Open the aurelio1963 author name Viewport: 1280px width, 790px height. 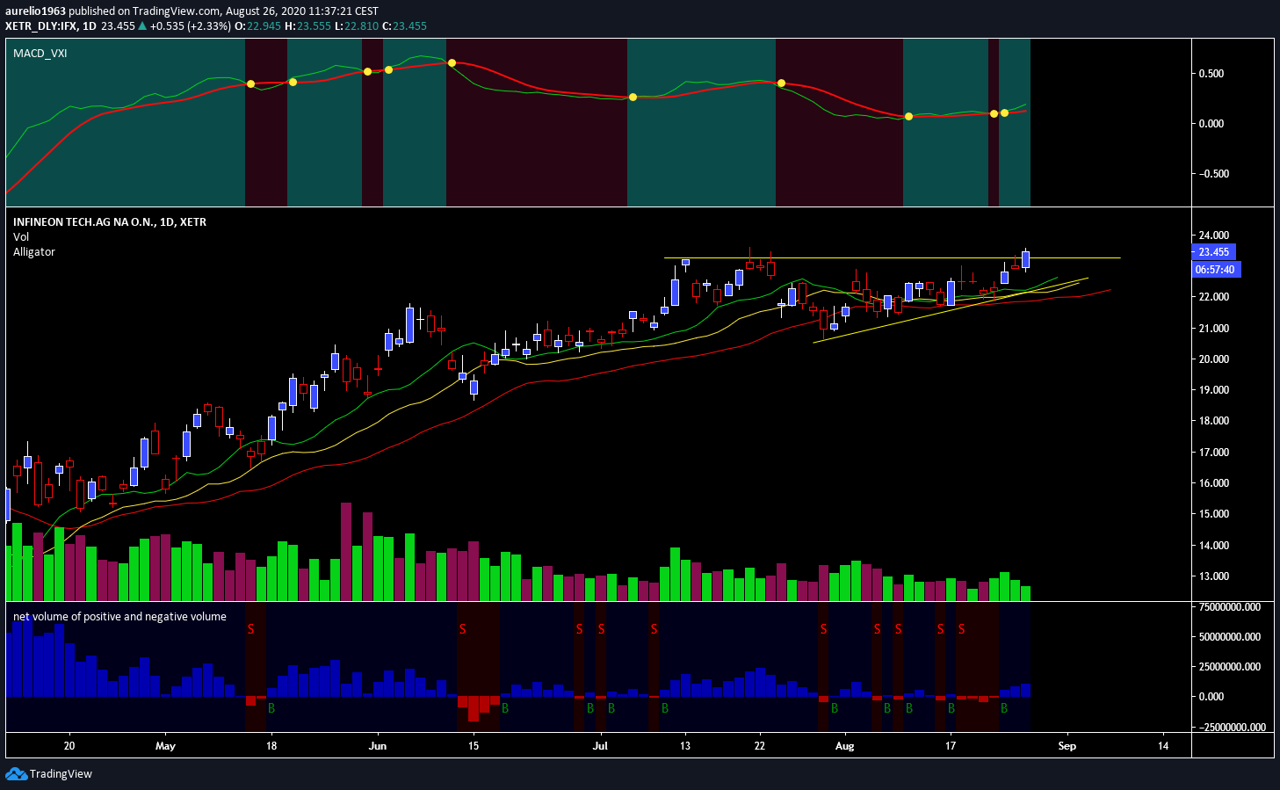[x=35, y=11]
